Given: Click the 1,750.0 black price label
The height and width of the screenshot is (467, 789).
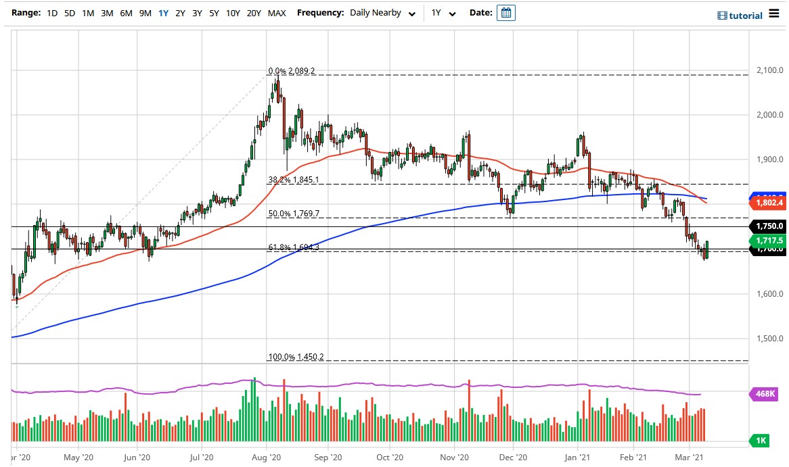Looking at the screenshot, I should point(768,226).
